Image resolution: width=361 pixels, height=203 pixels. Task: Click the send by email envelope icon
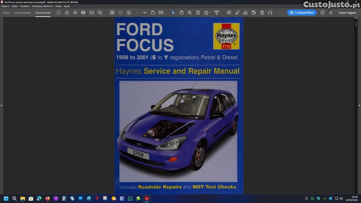pyautogui.click(x=91, y=13)
